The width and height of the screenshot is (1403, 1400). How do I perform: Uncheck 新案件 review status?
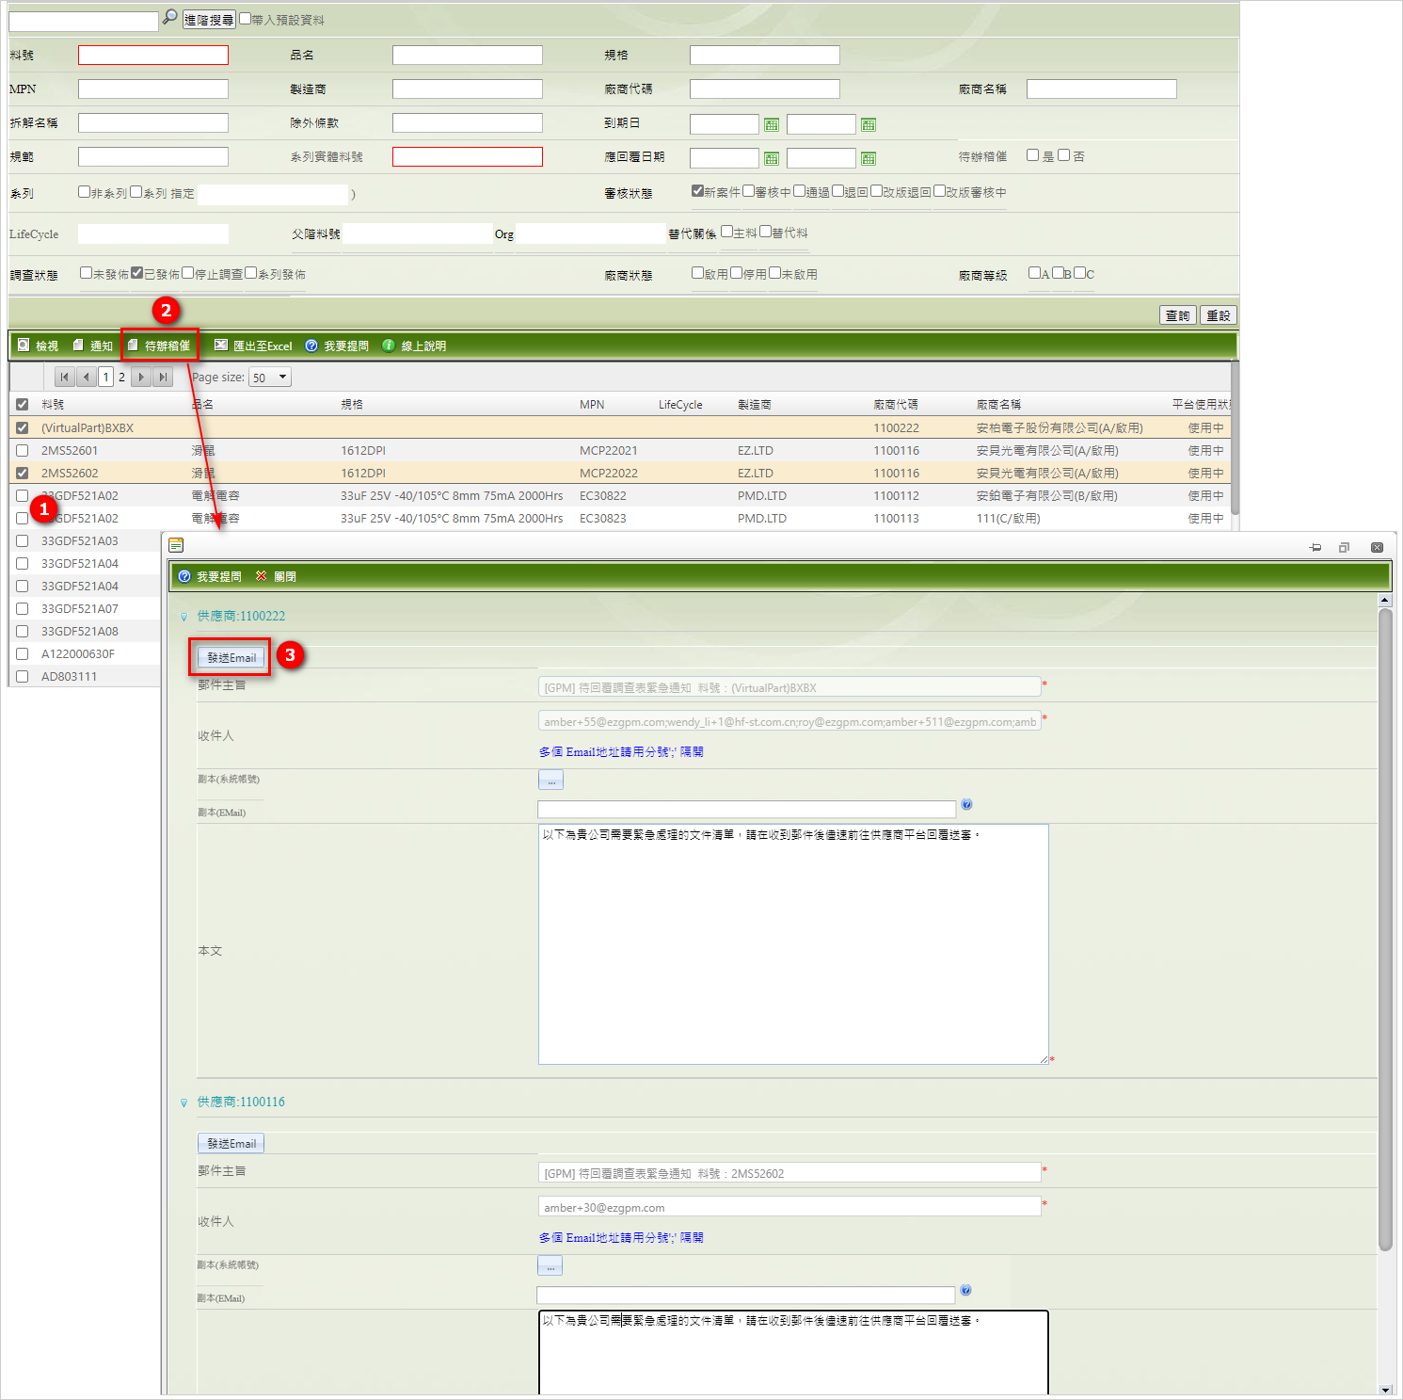(697, 190)
